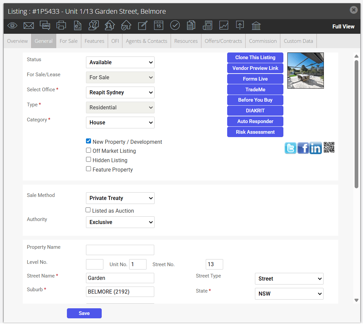Viewport: 363px width, 325px height.
Task: Click the circled checkmark icon
Action: (x=175, y=25)
